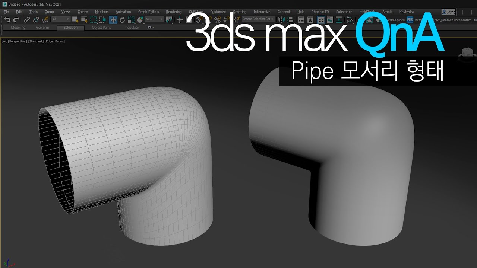Select the Select and Manipulate tool

click(x=179, y=20)
